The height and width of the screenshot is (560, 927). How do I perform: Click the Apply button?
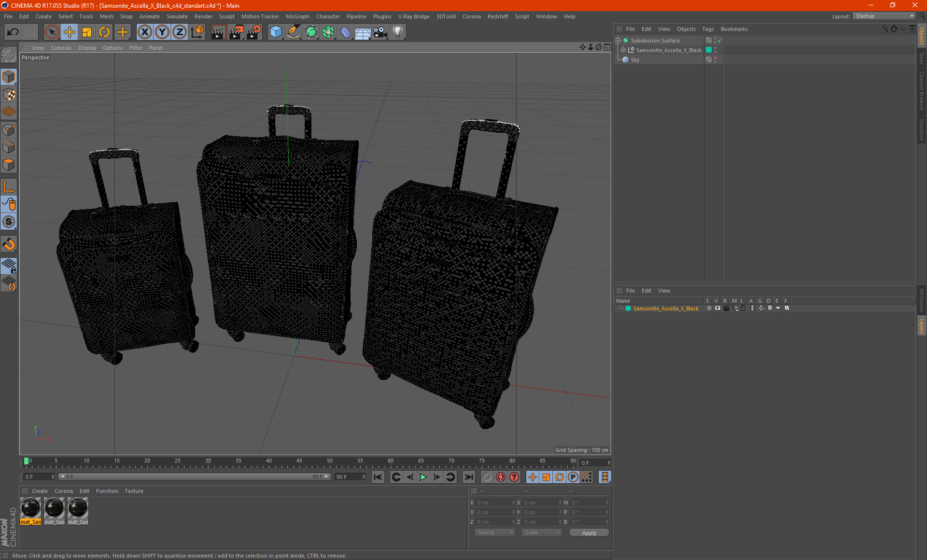point(589,533)
